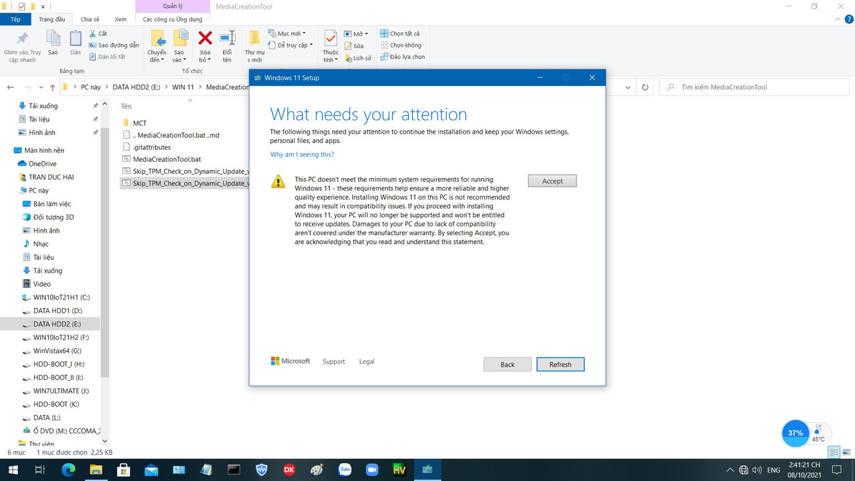
Task: Open Lịch sử (history) in the ribbon
Action: tap(357, 58)
